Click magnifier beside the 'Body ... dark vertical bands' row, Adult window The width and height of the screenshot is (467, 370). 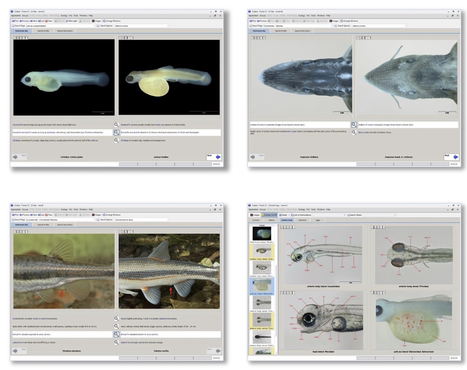[x=116, y=327]
